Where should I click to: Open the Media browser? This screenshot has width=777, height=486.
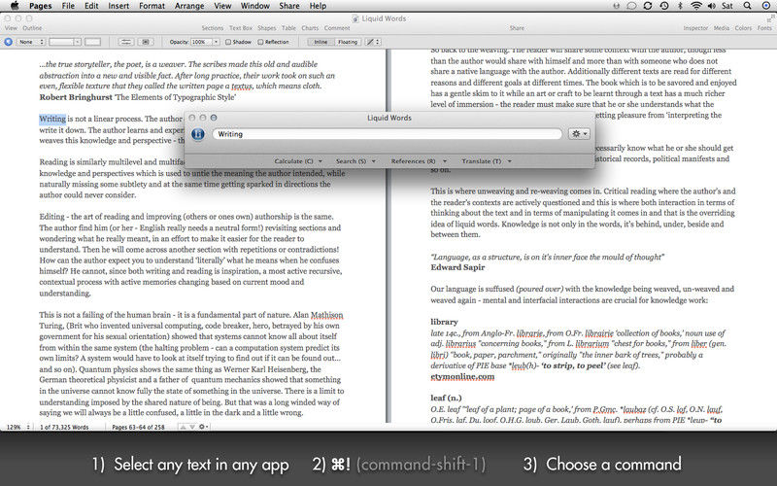[x=722, y=28]
